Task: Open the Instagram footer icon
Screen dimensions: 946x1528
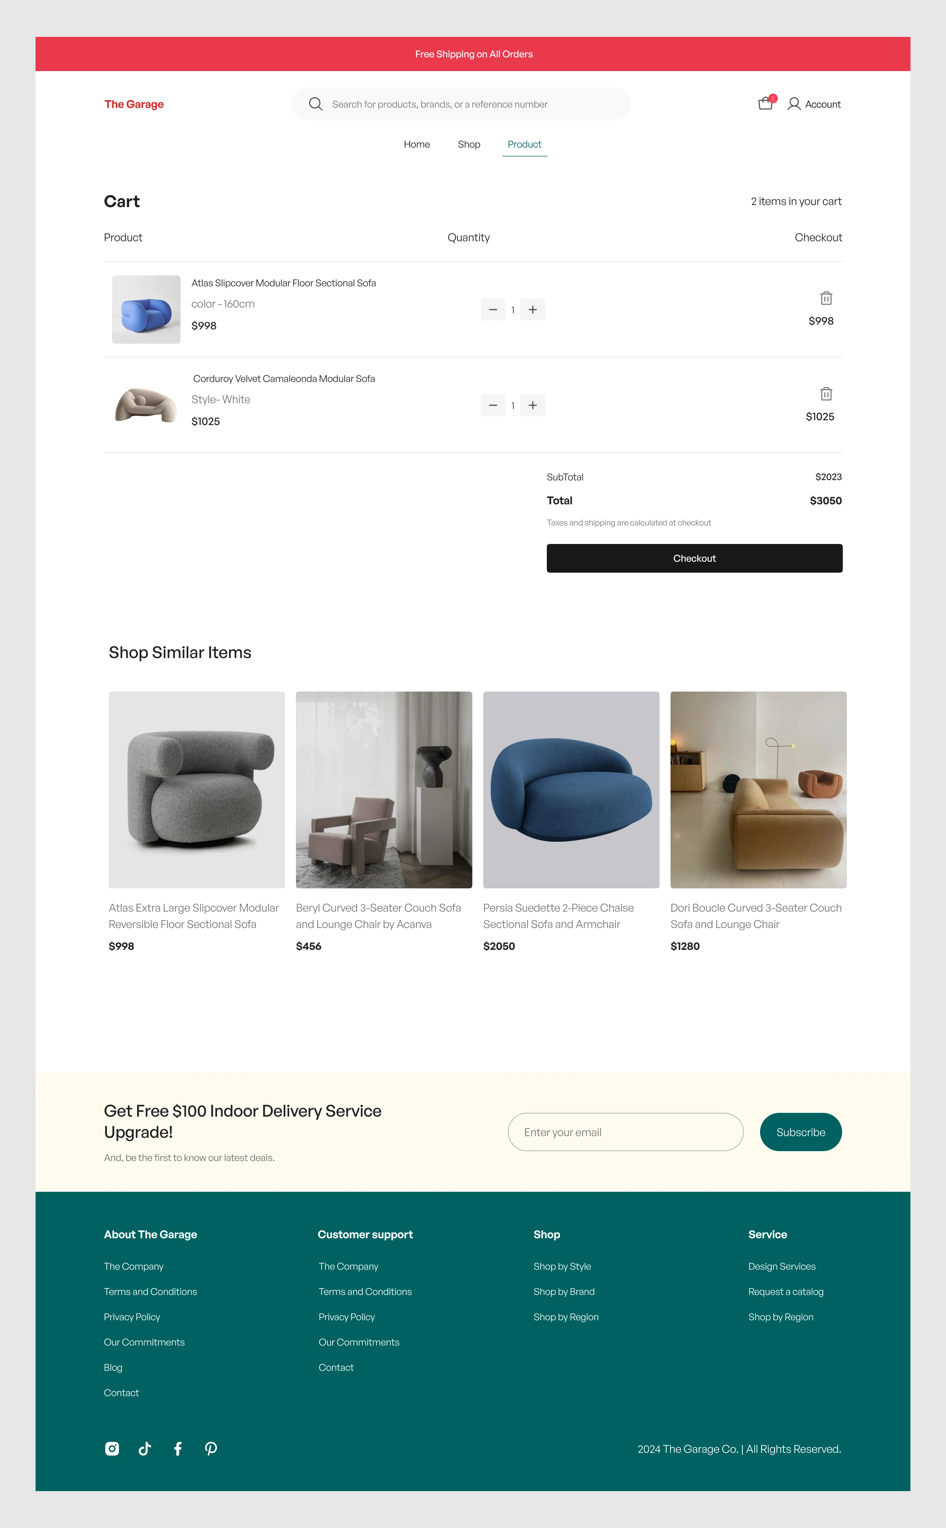Action: (112, 1449)
